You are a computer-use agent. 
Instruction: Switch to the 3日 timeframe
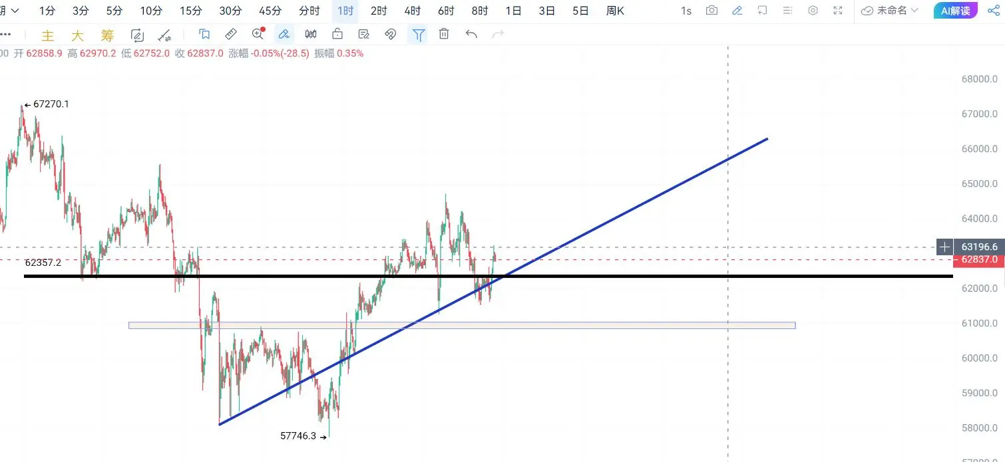(547, 11)
